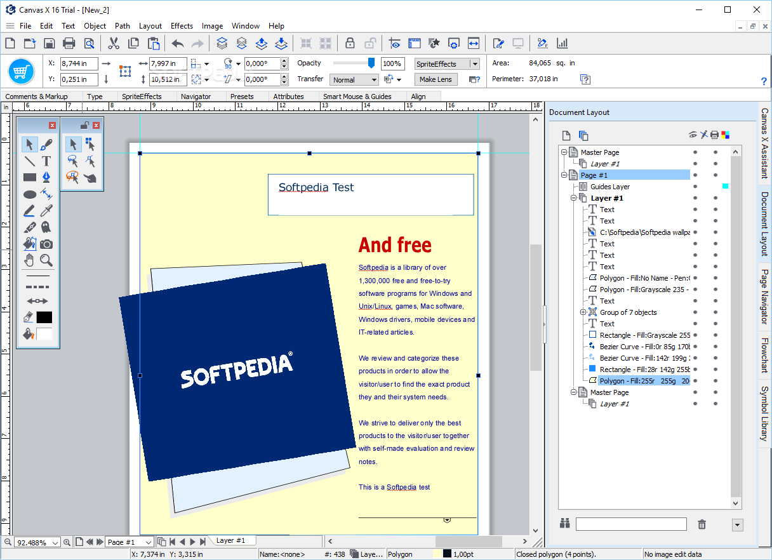Click the Save disk icon
This screenshot has width=772, height=560.
[x=50, y=43]
